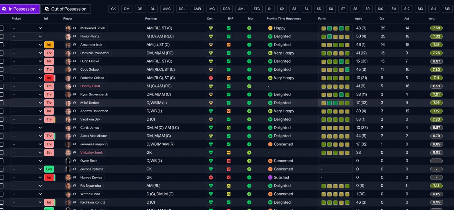Tick the checkbox for Cody Gakpo's row
This screenshot has height=210, width=454.
click(1, 70)
